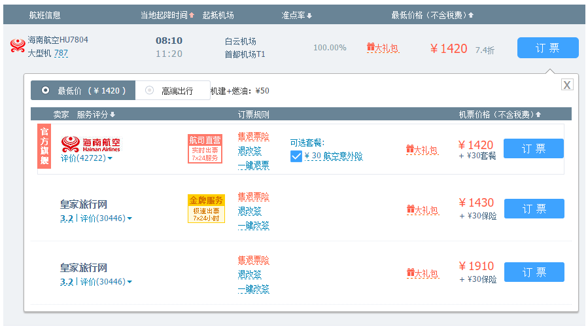588x327 pixels.
Task: Click the +¥30套餐 text
Action: point(477,156)
